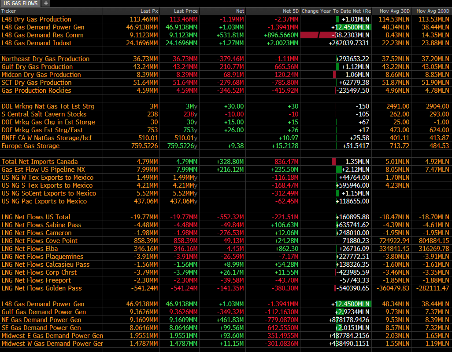Click the Net 5D column header

[273, 11]
